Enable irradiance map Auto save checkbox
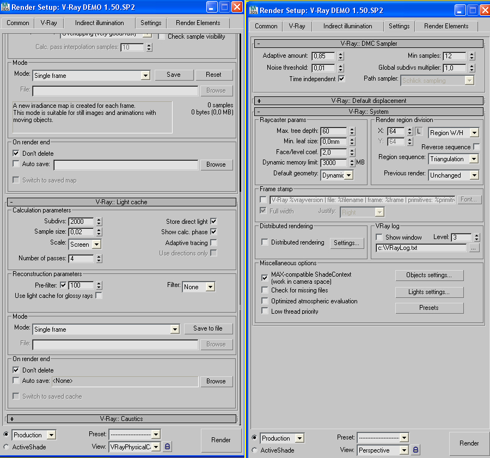490x458 pixels. point(16,163)
